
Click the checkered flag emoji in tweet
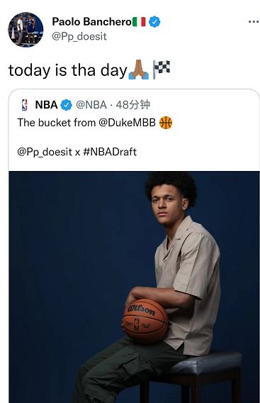[162, 70]
